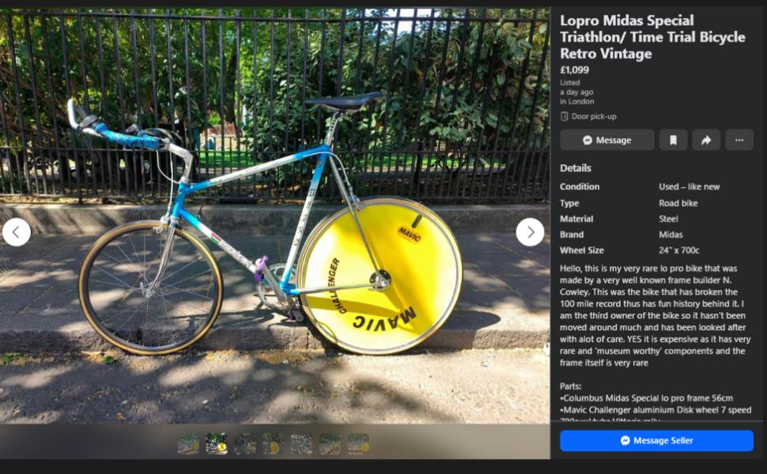Select the fifth photo thumbnail
This screenshot has width=767, height=474.
[301, 444]
